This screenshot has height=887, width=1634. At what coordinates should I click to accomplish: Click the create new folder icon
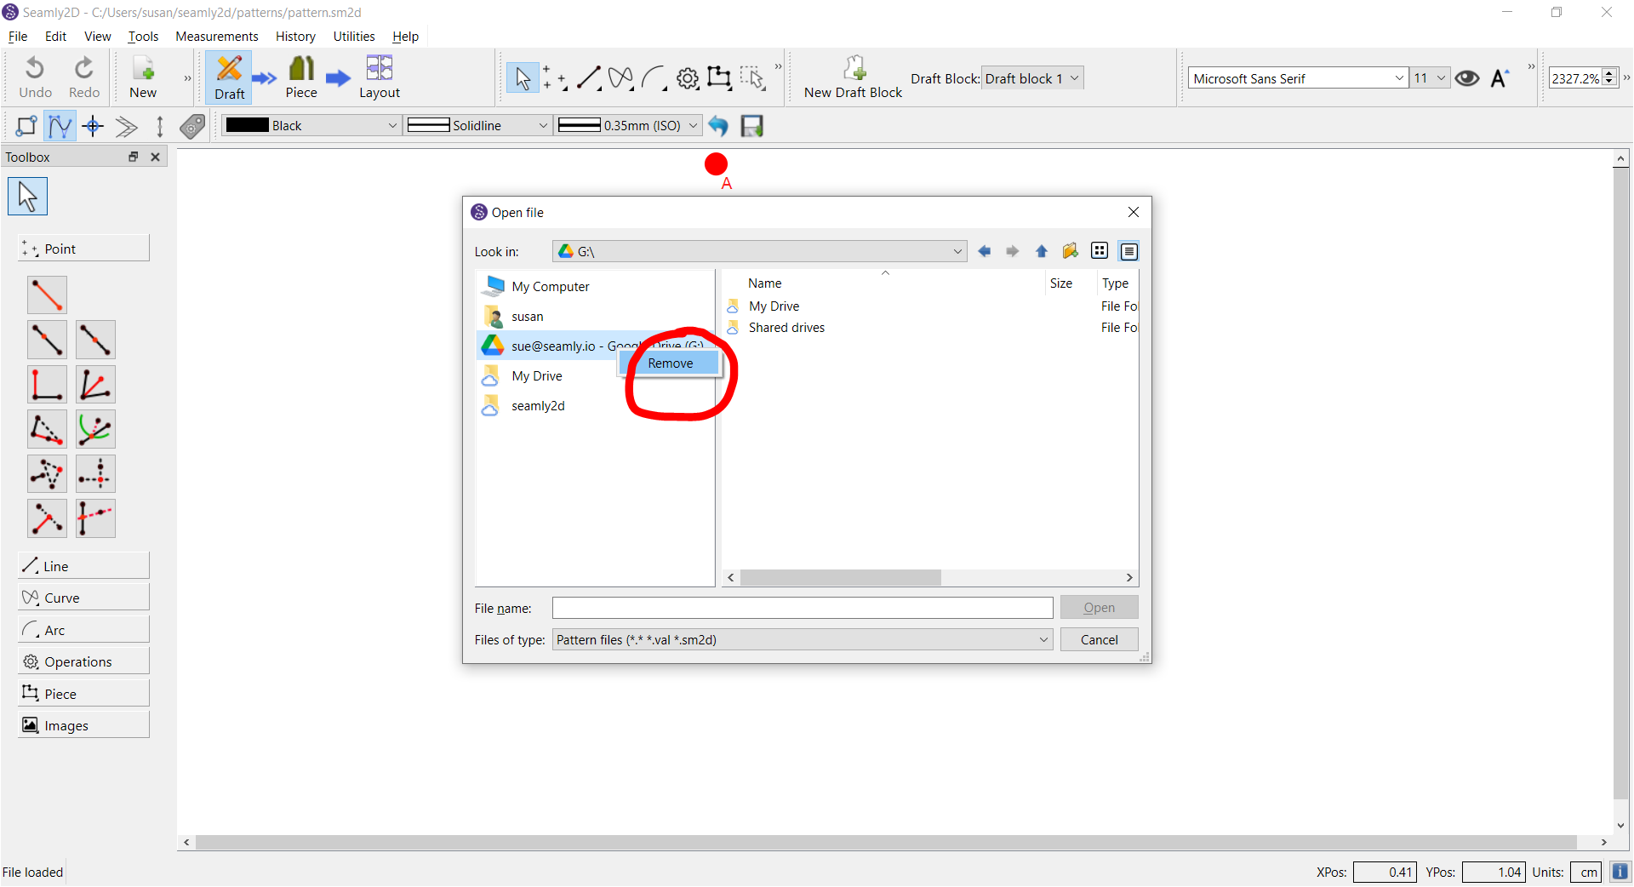1070,251
